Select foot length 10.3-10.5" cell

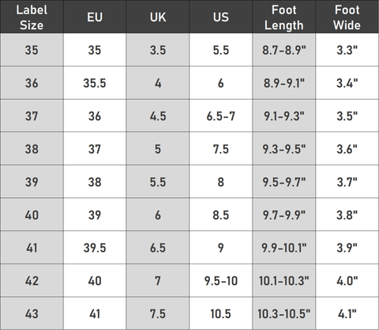point(284,313)
